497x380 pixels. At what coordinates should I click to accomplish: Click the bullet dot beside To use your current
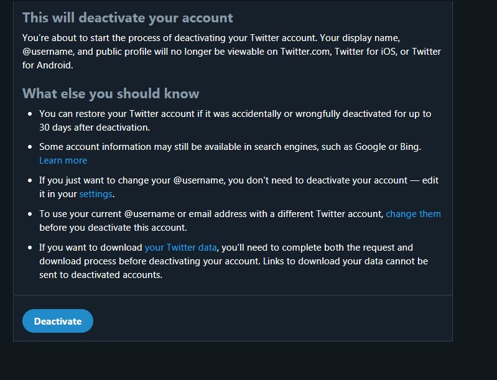[x=30, y=214]
